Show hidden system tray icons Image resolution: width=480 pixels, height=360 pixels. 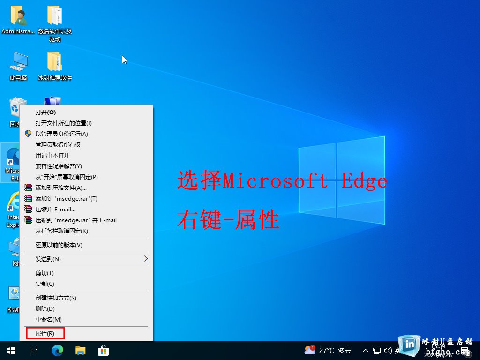pyautogui.click(x=366, y=351)
